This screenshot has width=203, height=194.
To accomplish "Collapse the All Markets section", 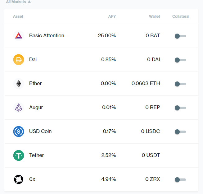I will (18, 2).
